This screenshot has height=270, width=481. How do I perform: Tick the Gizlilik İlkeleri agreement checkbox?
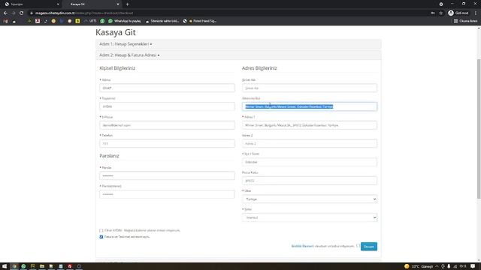pos(358,246)
